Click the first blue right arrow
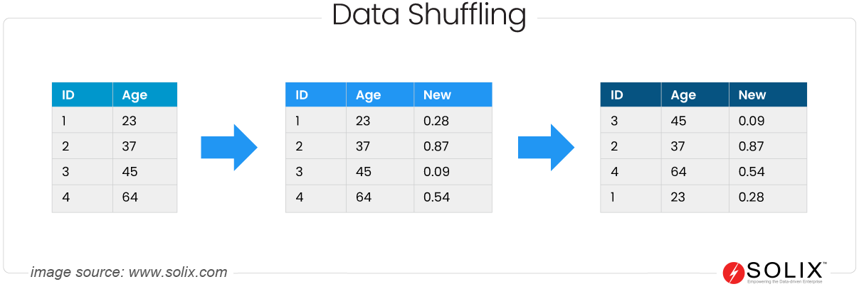The width and height of the screenshot is (859, 294). 228,147
